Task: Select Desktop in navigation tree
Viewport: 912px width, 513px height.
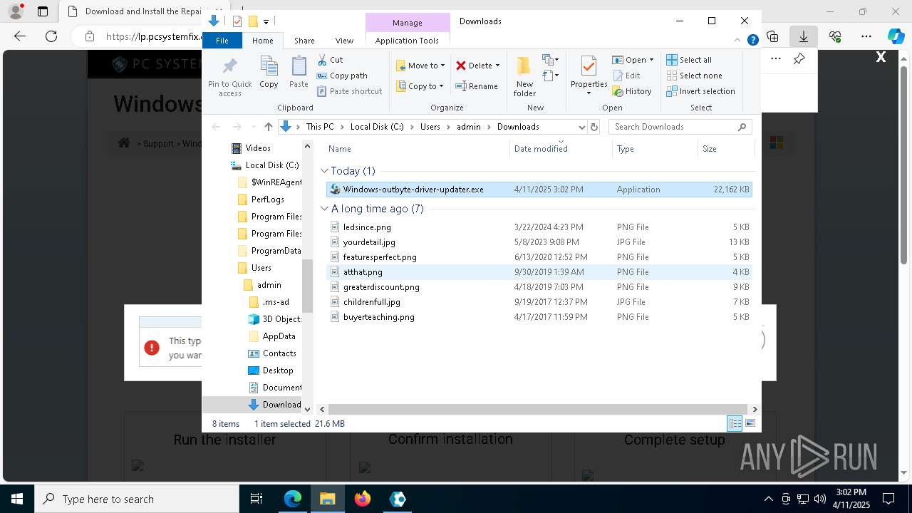Action: tap(270, 370)
